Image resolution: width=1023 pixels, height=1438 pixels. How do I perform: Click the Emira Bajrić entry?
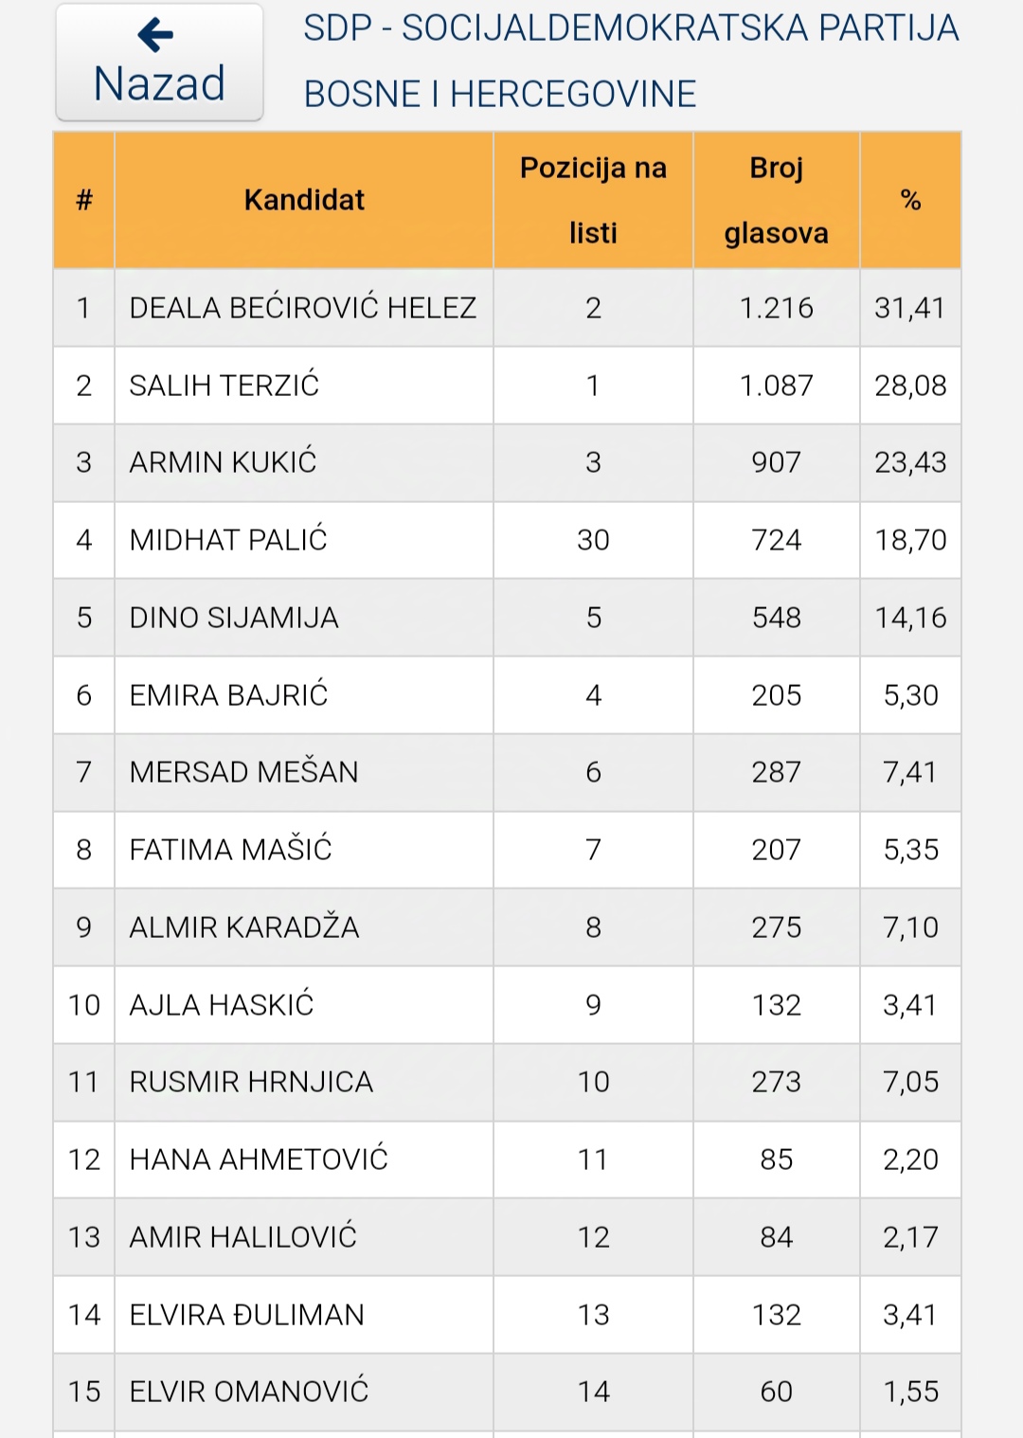click(x=228, y=695)
